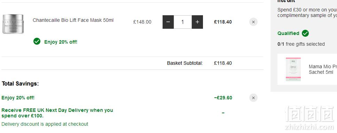Open Chantecaille Bio Lift Face Mask 50ml link
This screenshot has width=337, height=133.
coord(73,20)
